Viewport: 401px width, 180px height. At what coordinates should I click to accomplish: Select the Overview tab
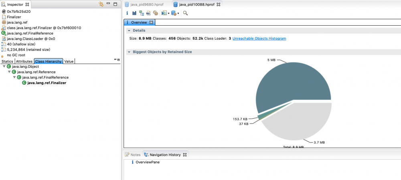140,22
